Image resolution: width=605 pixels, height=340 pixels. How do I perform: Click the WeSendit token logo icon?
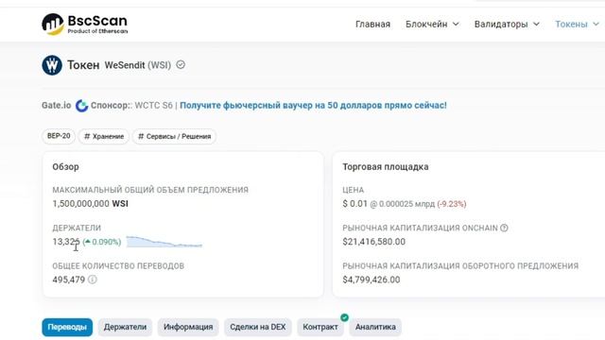tap(52, 65)
